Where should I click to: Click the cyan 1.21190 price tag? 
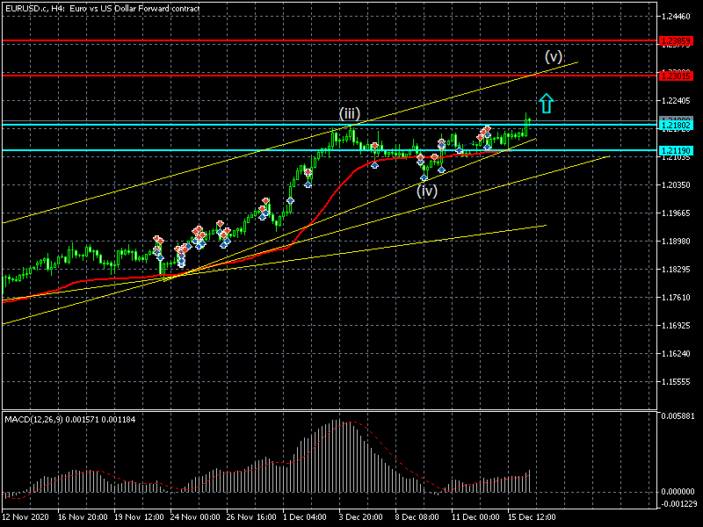click(676, 151)
